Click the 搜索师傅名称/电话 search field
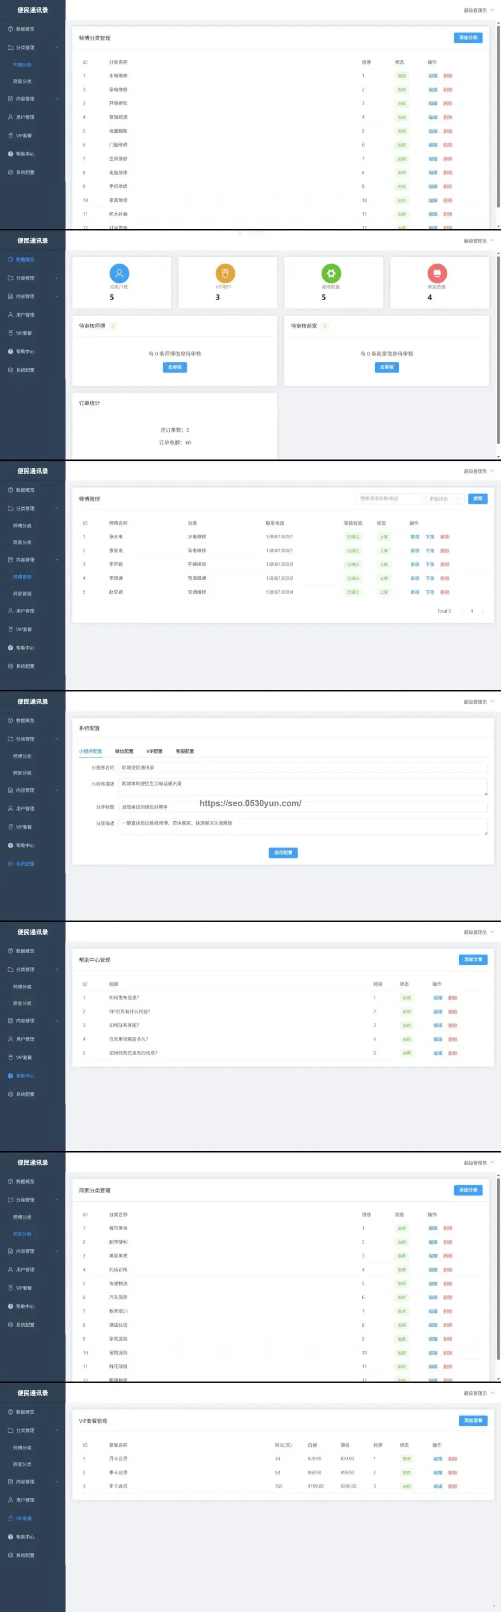The height and width of the screenshot is (1612, 501). tap(389, 499)
